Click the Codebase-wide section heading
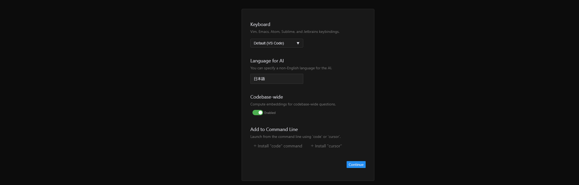This screenshot has height=185, width=579. pyautogui.click(x=267, y=97)
